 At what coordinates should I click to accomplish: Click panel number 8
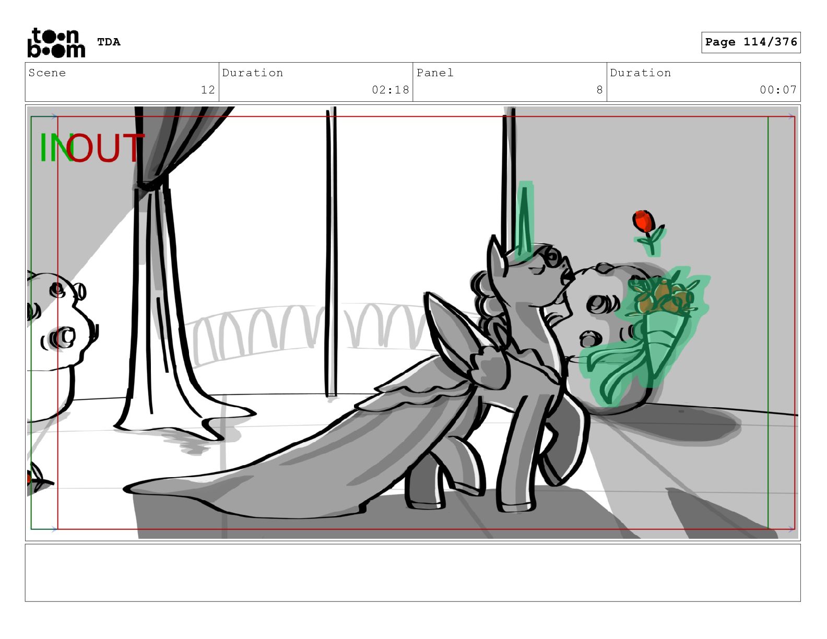click(x=600, y=90)
